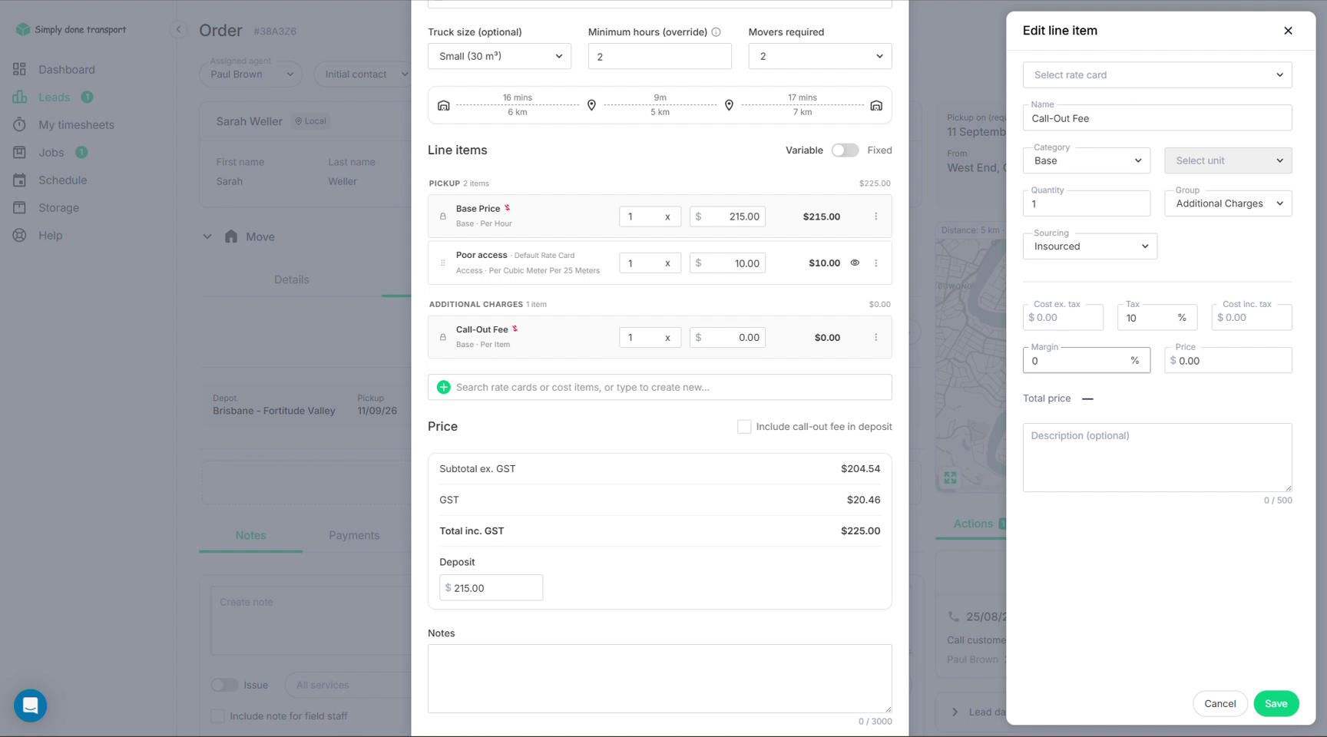Click the Save button
This screenshot has height=737, width=1327.
(1276, 704)
